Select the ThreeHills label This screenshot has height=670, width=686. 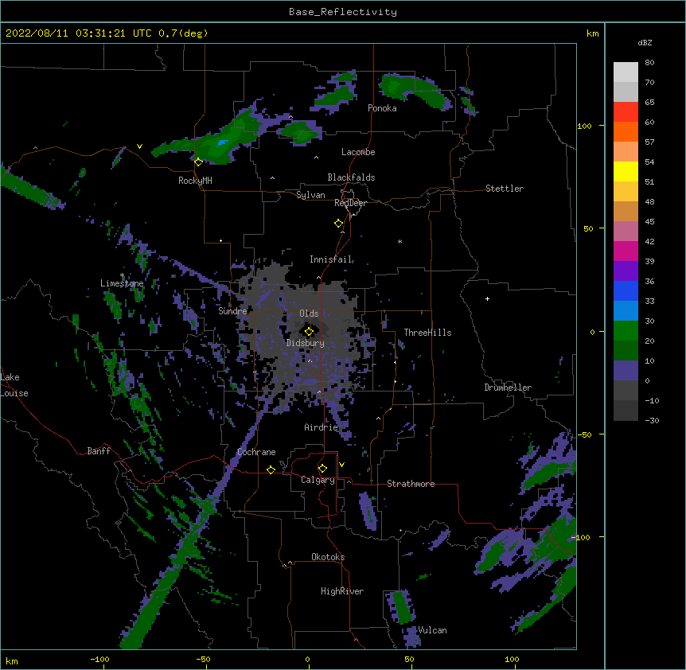click(x=427, y=333)
